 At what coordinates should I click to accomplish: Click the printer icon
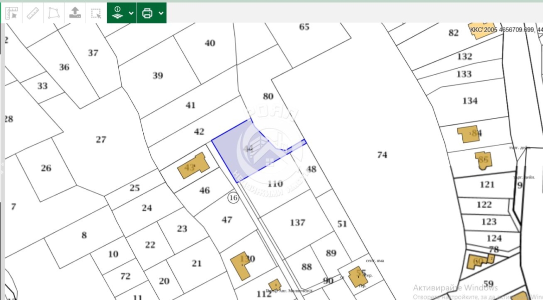click(148, 13)
